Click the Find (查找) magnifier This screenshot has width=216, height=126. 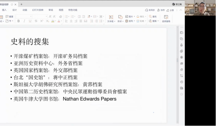[153, 17]
